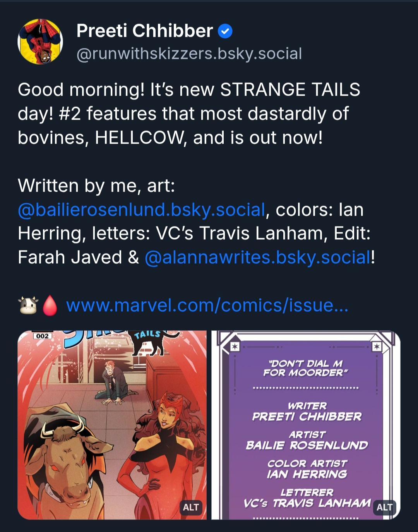
Task: Open the @alannawrites.bsky.social mention
Action: pyautogui.click(x=258, y=257)
